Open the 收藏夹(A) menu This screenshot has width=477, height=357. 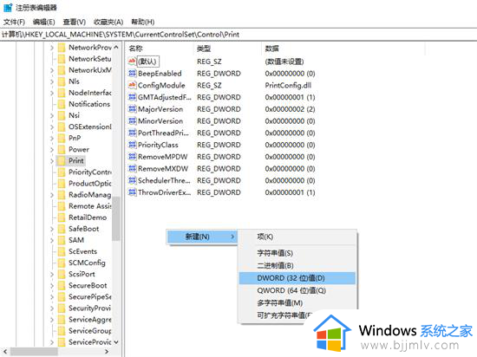tap(108, 22)
